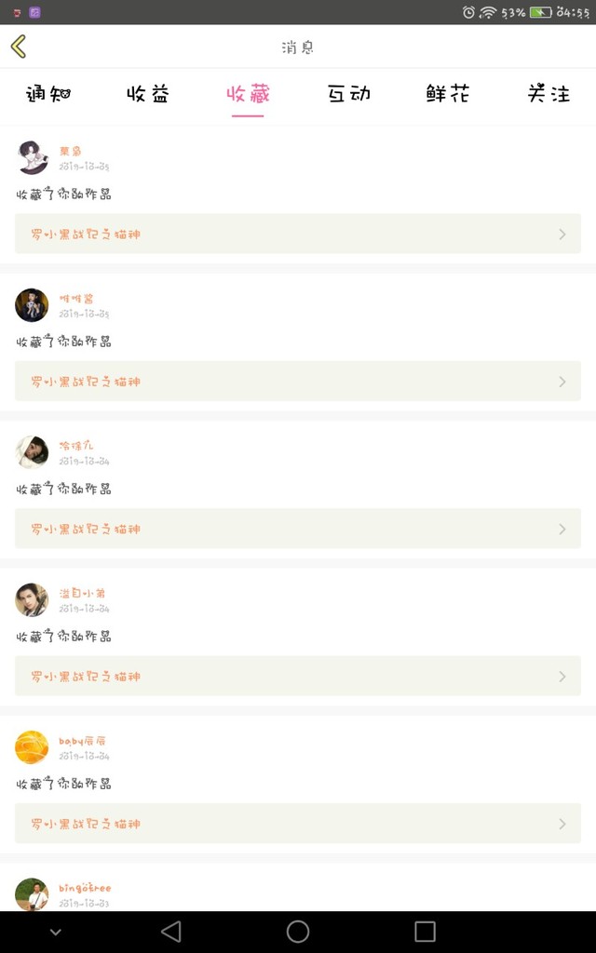Open avatar of the first user

point(32,157)
